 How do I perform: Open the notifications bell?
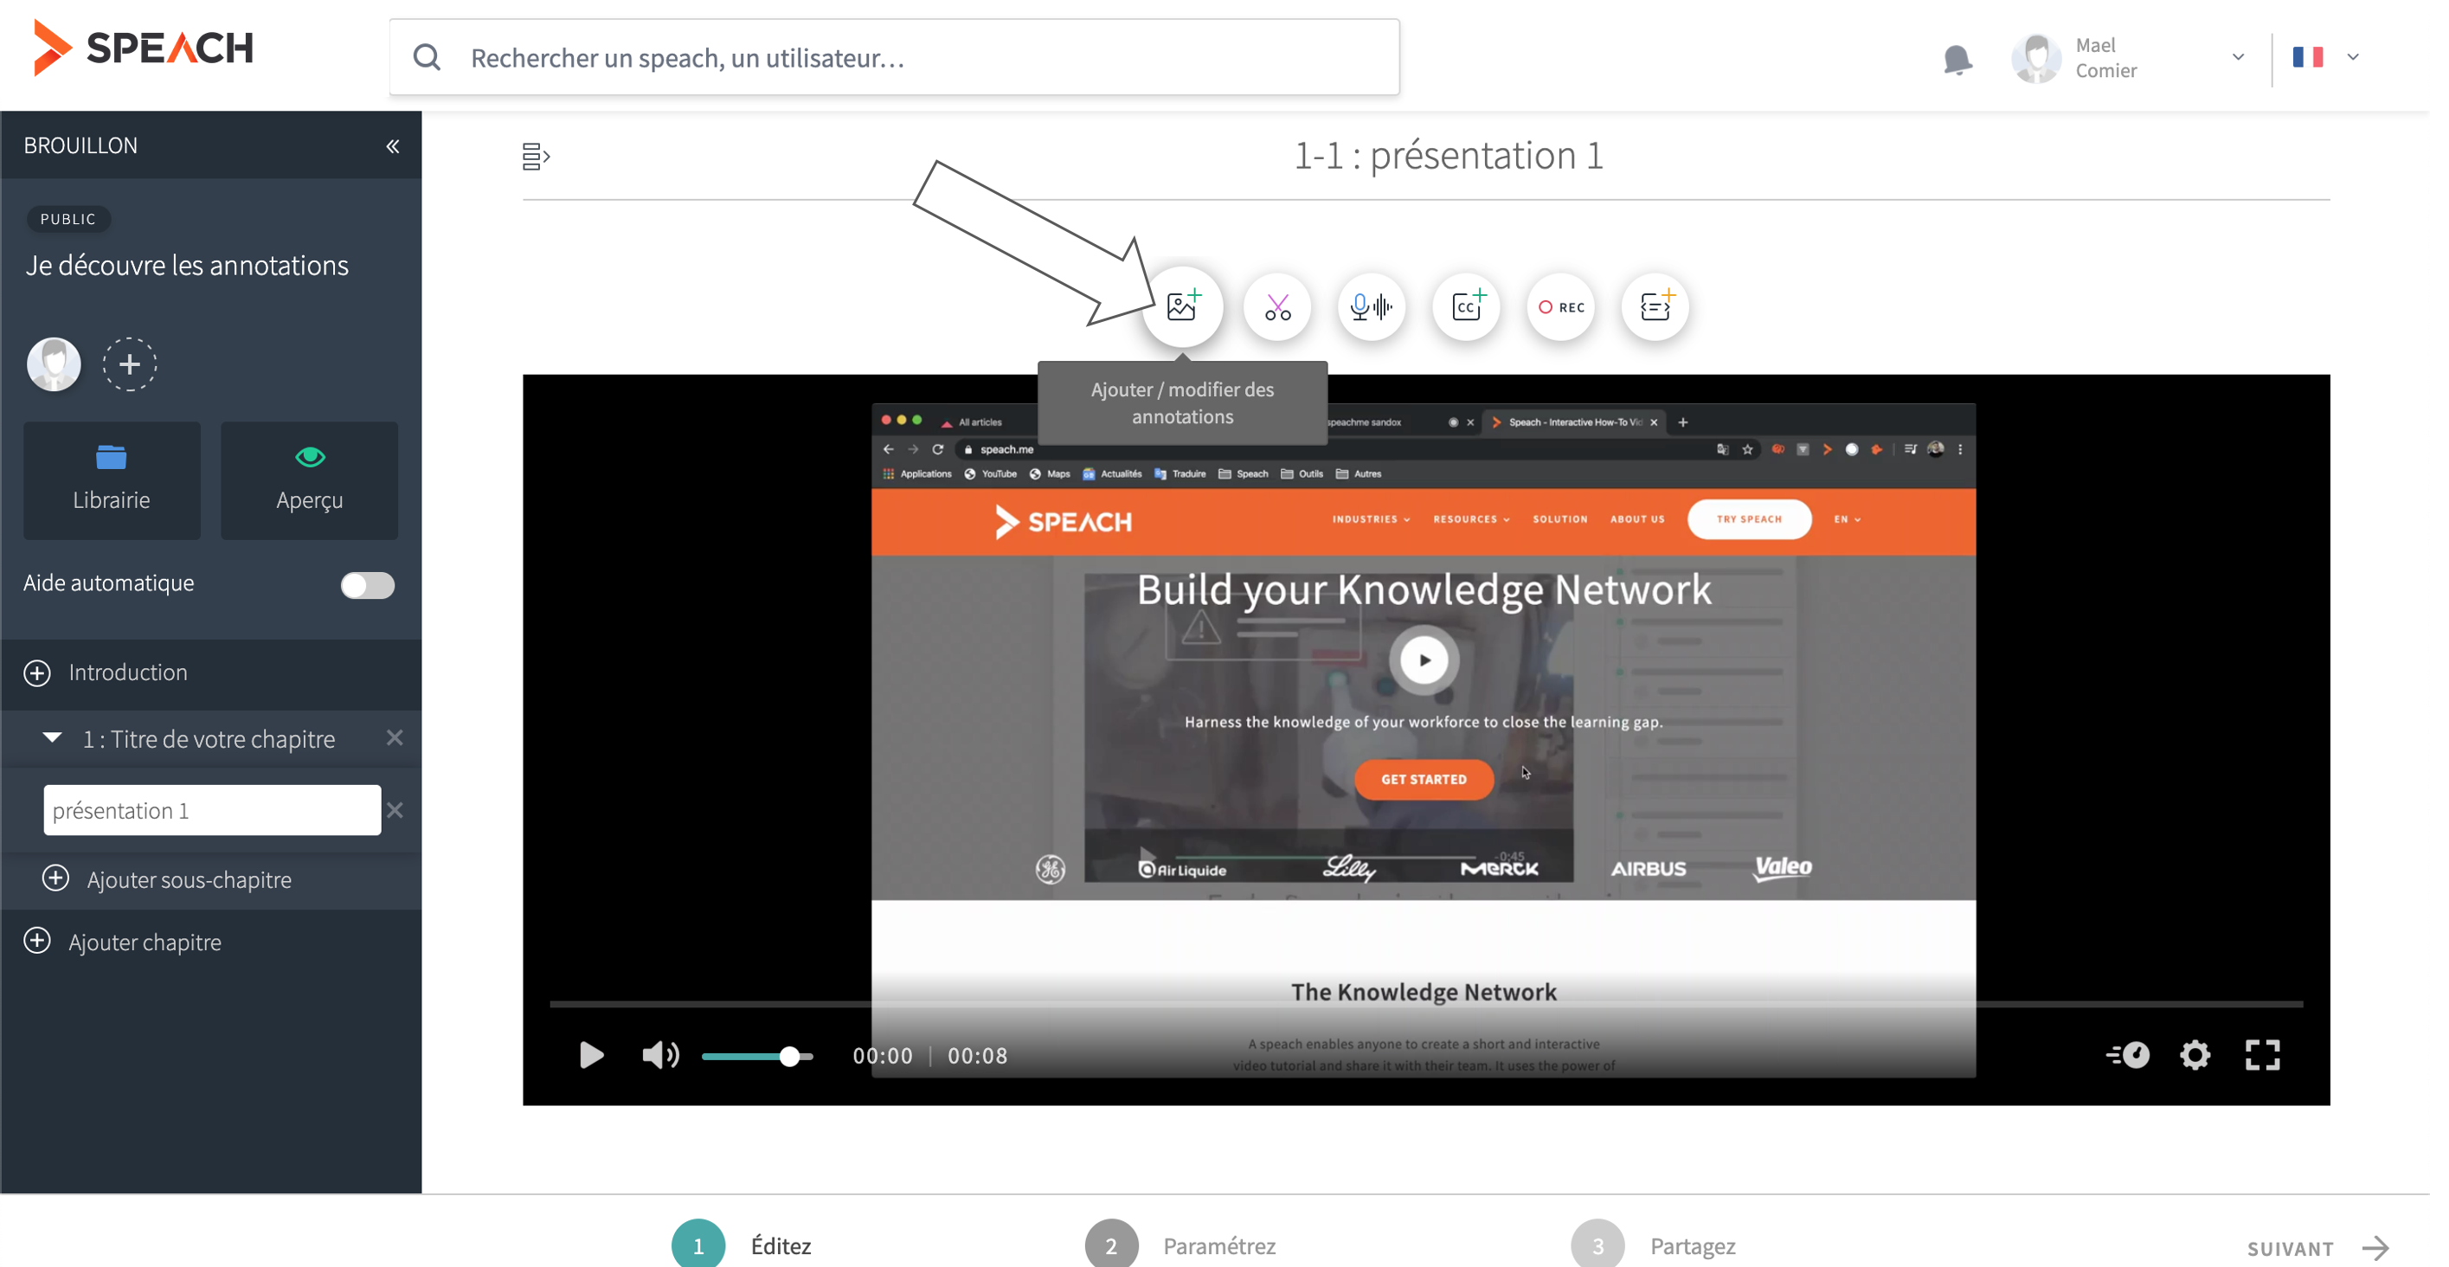coord(1957,59)
